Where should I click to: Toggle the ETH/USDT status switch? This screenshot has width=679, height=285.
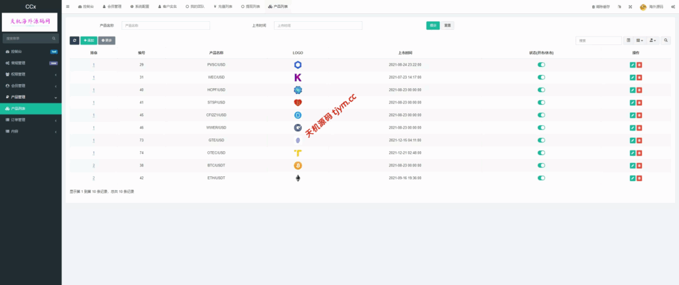tap(541, 178)
